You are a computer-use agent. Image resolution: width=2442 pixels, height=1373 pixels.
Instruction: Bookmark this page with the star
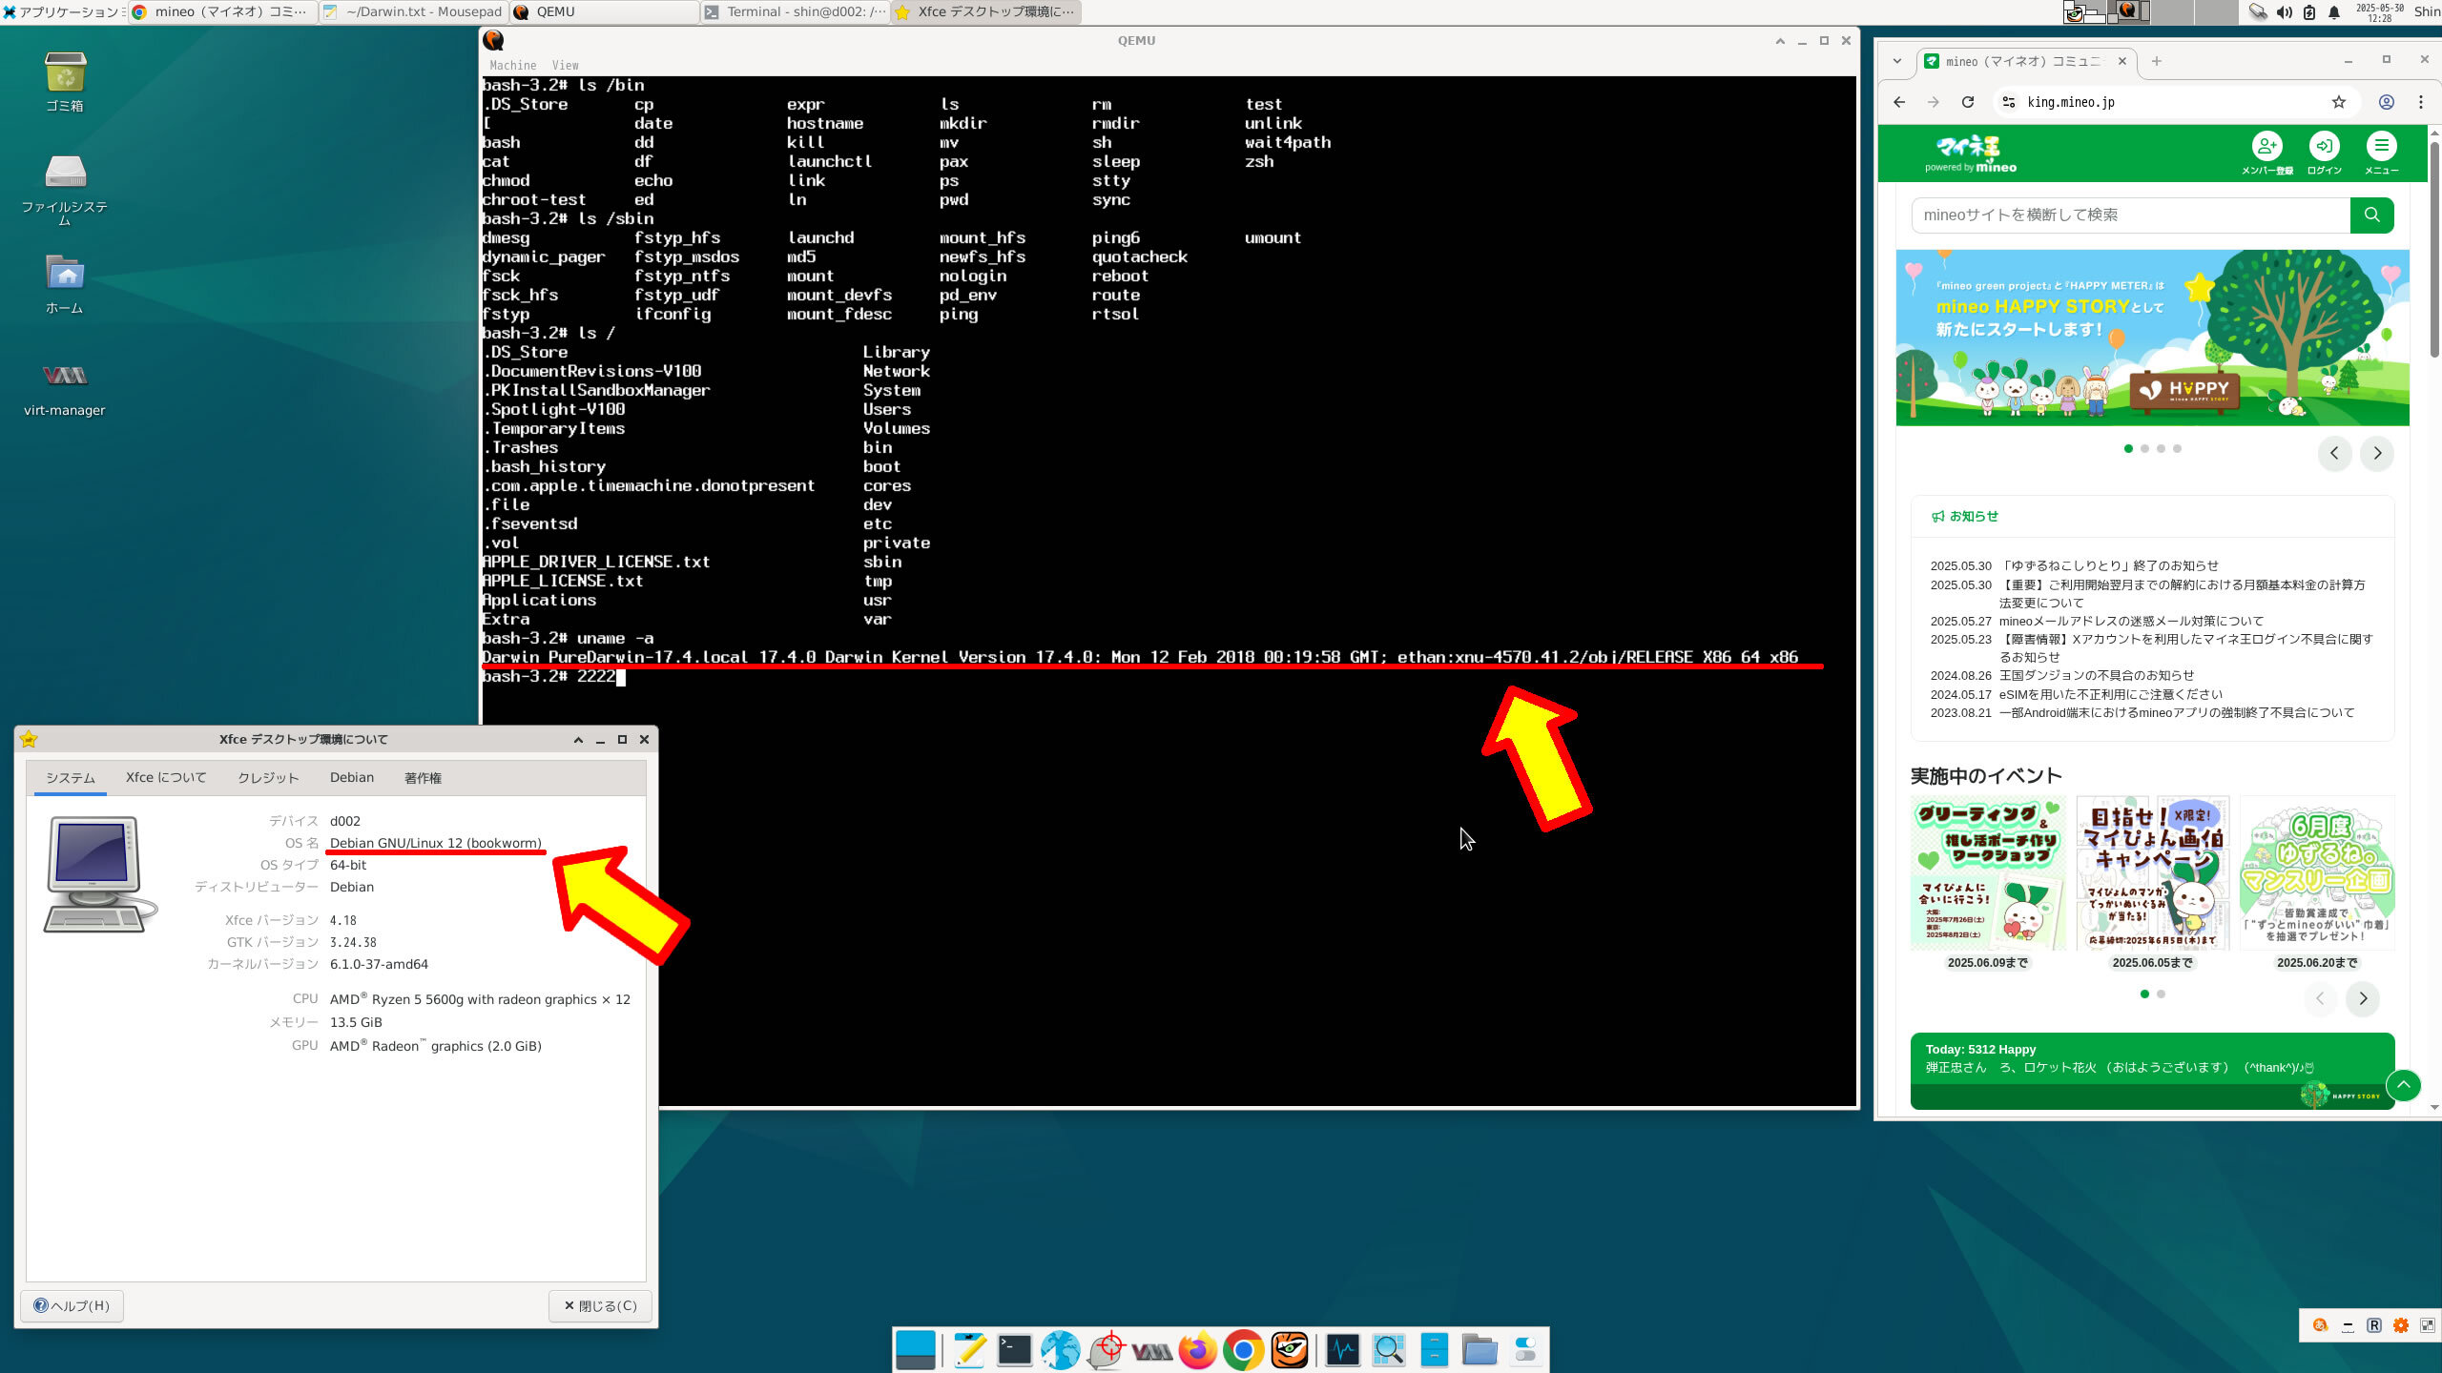2338,102
